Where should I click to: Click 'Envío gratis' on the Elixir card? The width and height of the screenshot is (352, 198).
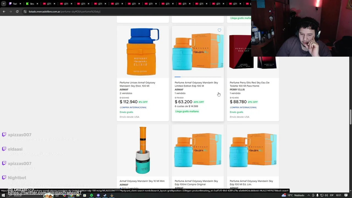(x=126, y=112)
